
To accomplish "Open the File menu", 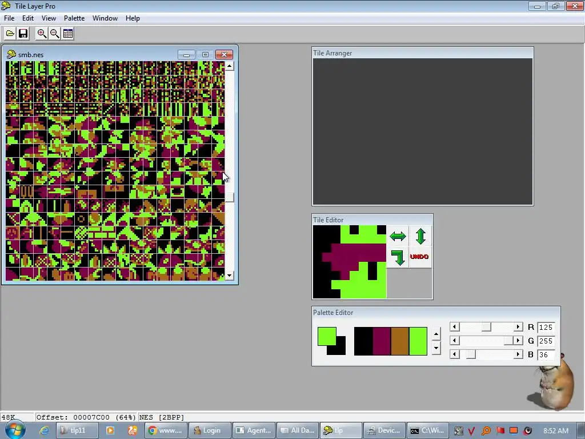I will pos(9,18).
